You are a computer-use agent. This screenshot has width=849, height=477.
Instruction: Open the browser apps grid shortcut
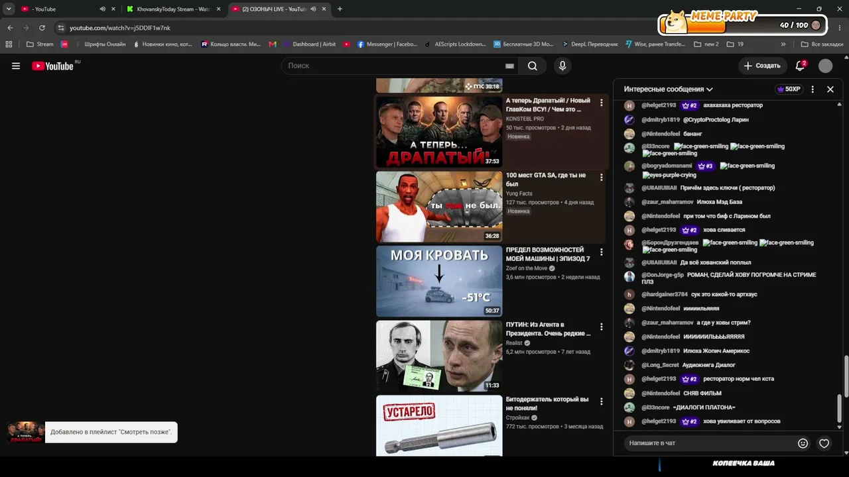[x=9, y=44]
